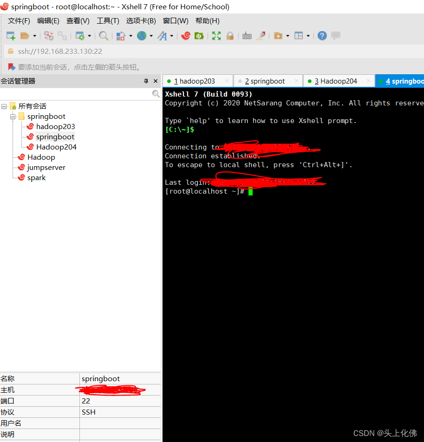The height and width of the screenshot is (442, 424).
Task: Close the 2 springboot tab
Action: click(x=296, y=81)
